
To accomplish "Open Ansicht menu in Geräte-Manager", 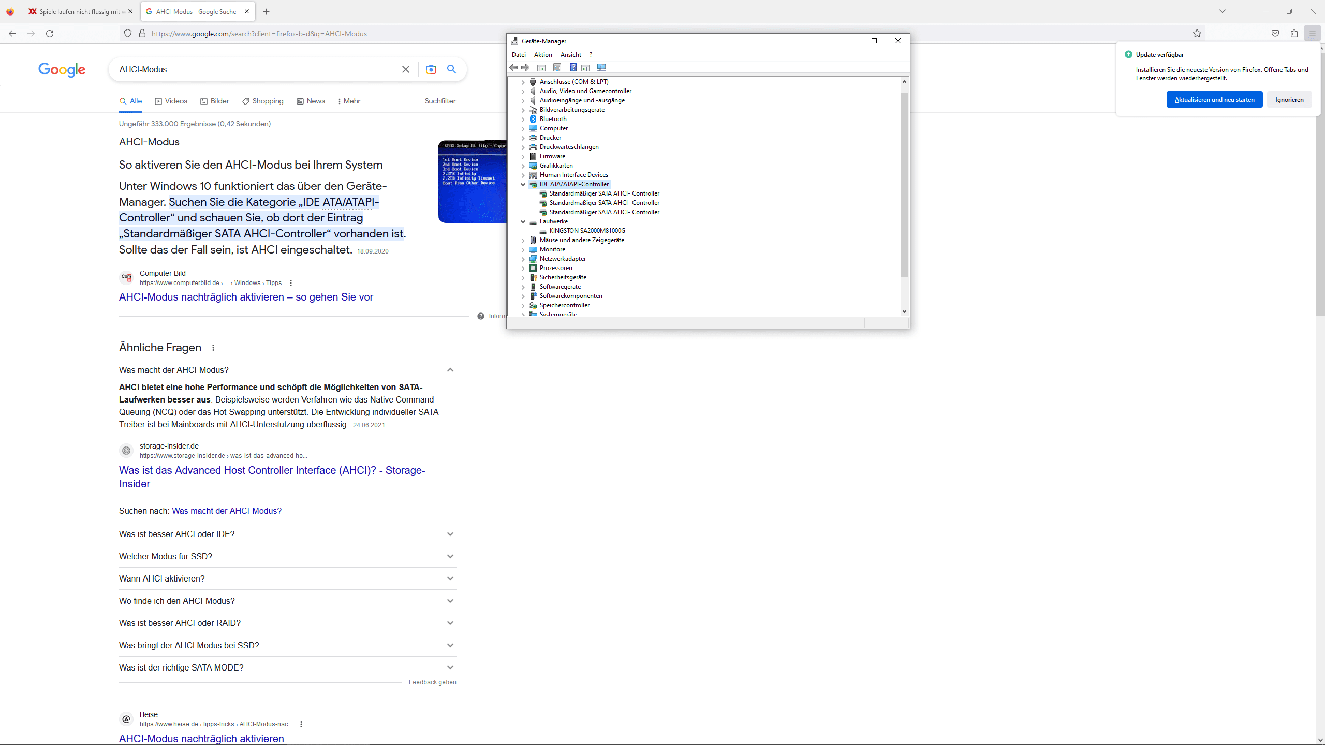I will coord(570,55).
